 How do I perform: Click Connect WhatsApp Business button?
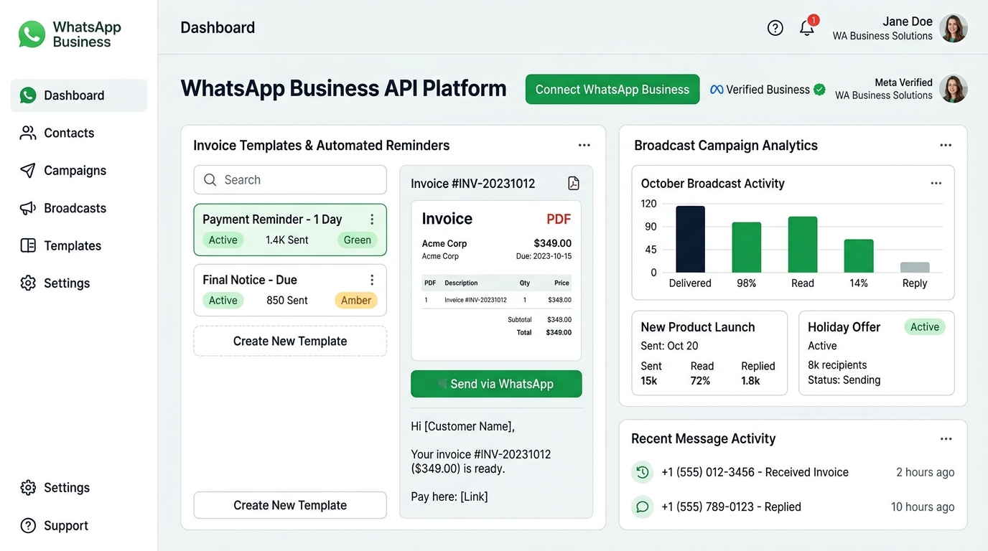click(x=612, y=90)
